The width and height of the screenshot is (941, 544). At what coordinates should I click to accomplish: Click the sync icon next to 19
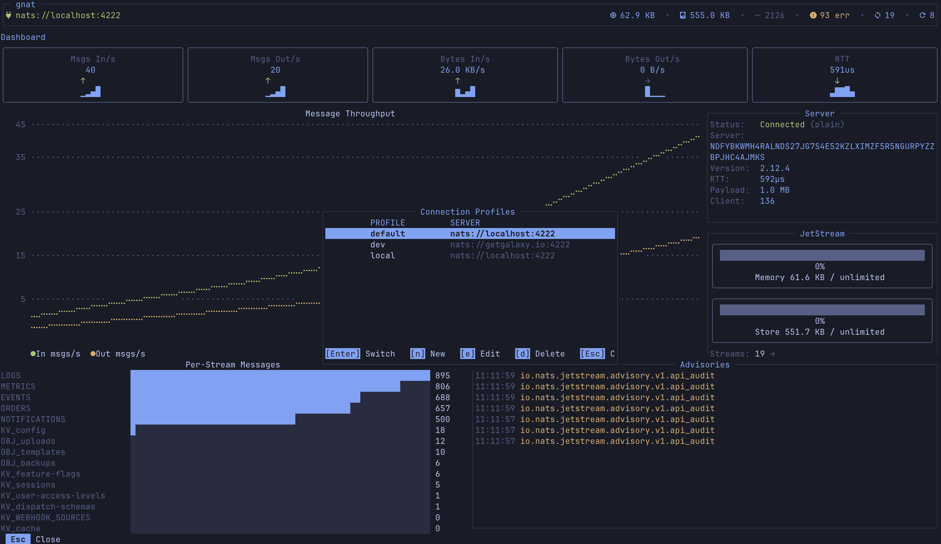pyautogui.click(x=878, y=15)
